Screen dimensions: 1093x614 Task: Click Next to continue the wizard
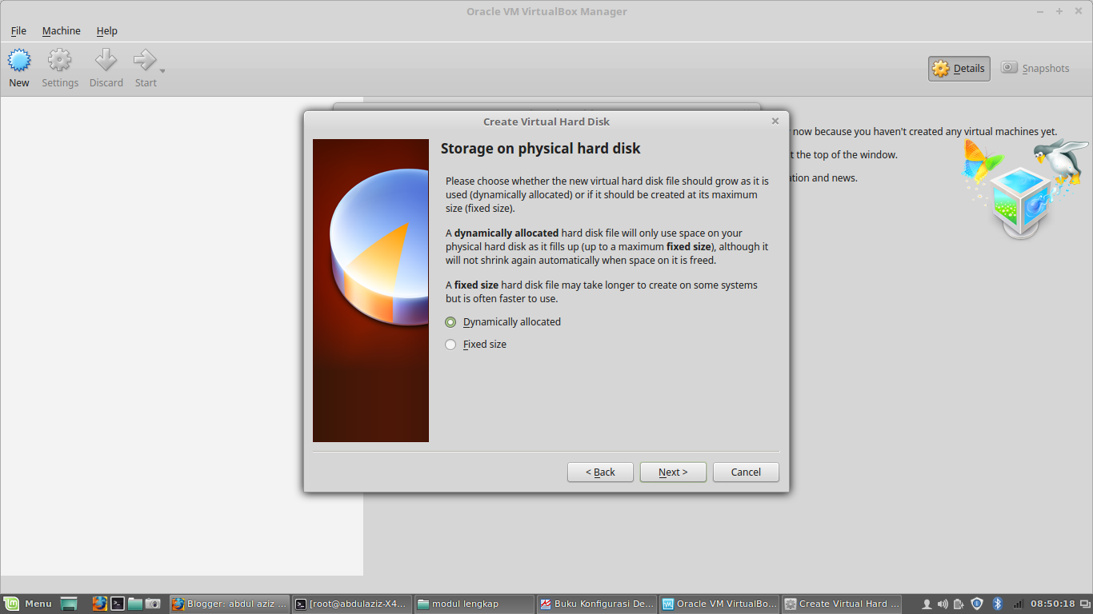(x=672, y=472)
